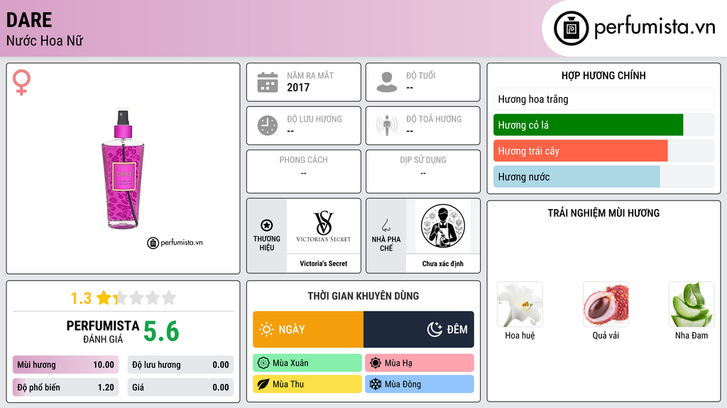Click the Độ phổ biến score 1.20 row
The image size is (727, 408).
(65, 387)
